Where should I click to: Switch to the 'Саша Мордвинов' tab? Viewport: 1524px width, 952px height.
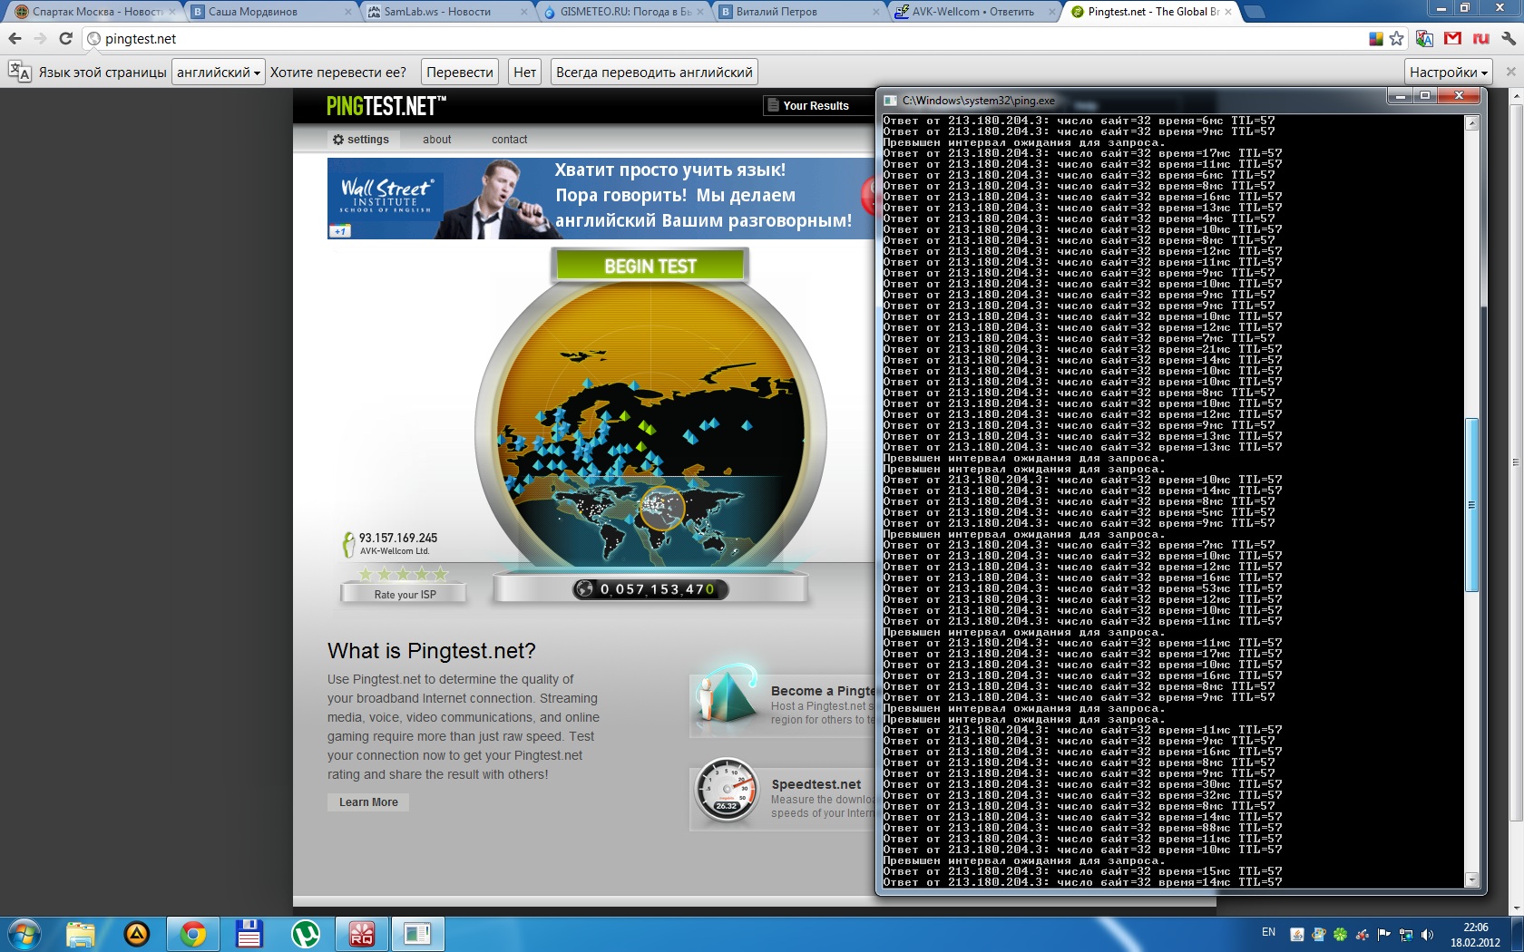point(270,12)
